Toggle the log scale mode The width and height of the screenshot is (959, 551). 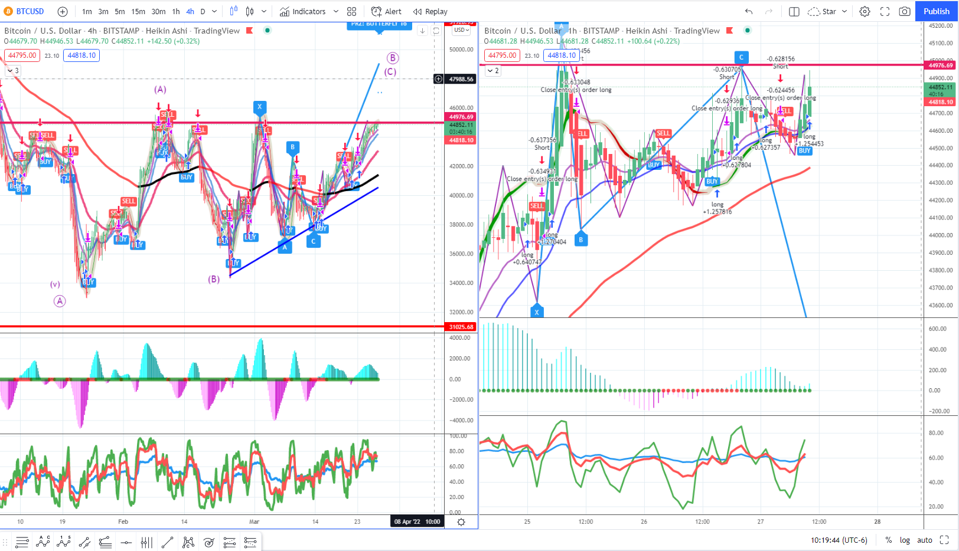pyautogui.click(x=905, y=540)
